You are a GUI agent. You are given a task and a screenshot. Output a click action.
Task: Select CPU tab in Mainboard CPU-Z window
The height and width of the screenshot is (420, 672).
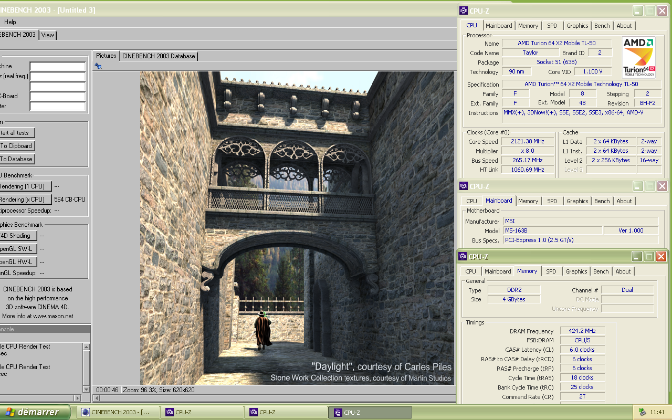[x=472, y=201]
